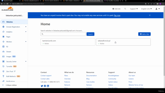Open the Support dropdown menu
Viewport: 165px width, 93px height.
coord(134,9)
